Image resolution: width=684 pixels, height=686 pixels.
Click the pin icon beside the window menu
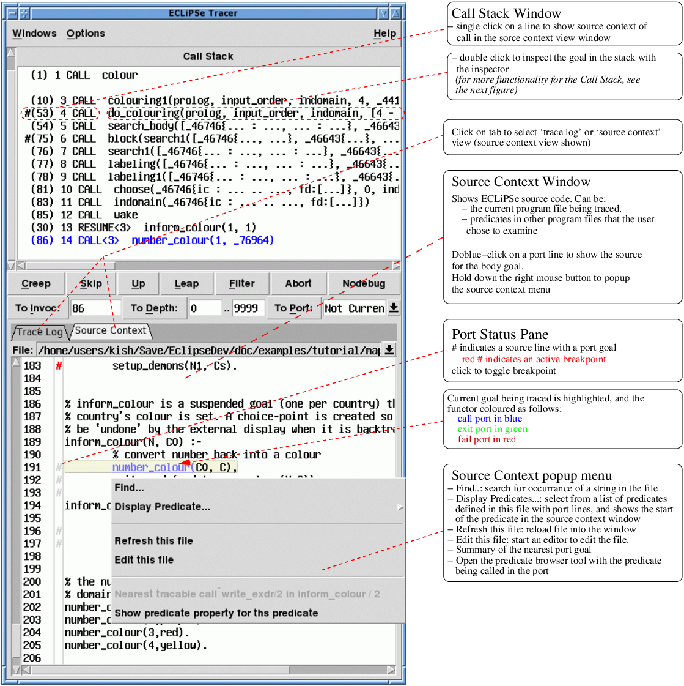[24, 13]
